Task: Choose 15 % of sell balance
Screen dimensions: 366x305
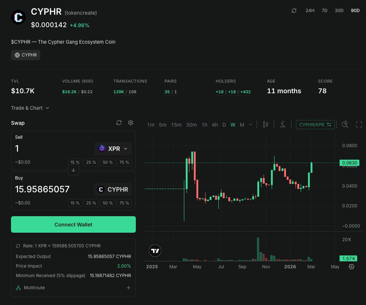Action: tap(75, 162)
